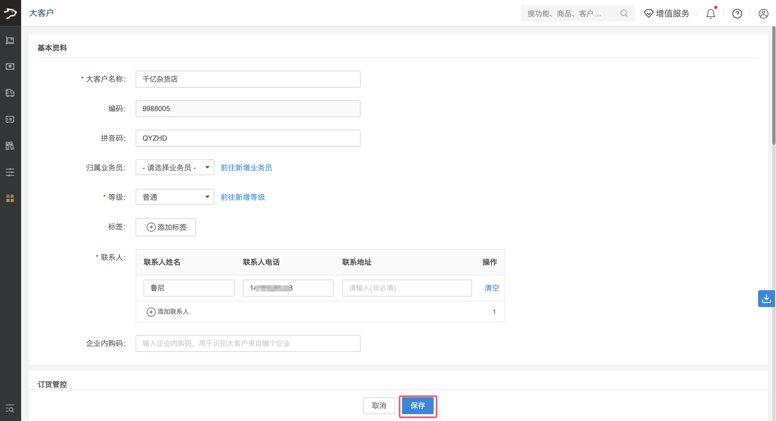The image size is (776, 421).
Task: Open the 归属业务员 dropdown
Action: tap(175, 167)
